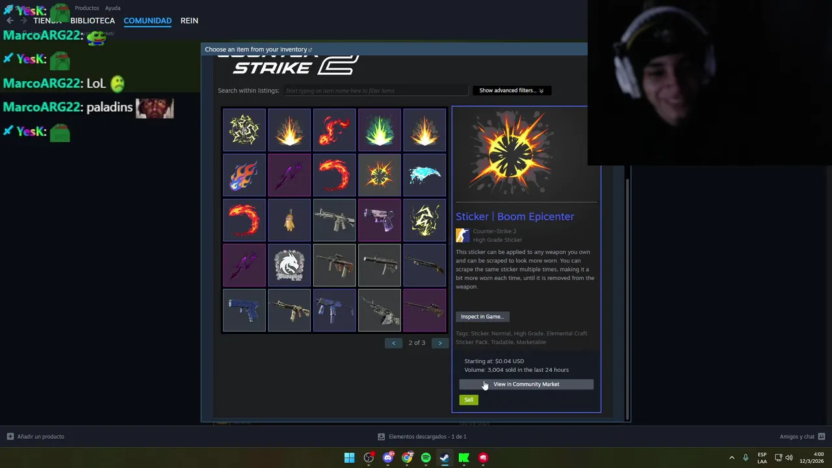The width and height of the screenshot is (832, 468).
Task: Select the silenced MP5 submachine gun item
Action: (380, 265)
